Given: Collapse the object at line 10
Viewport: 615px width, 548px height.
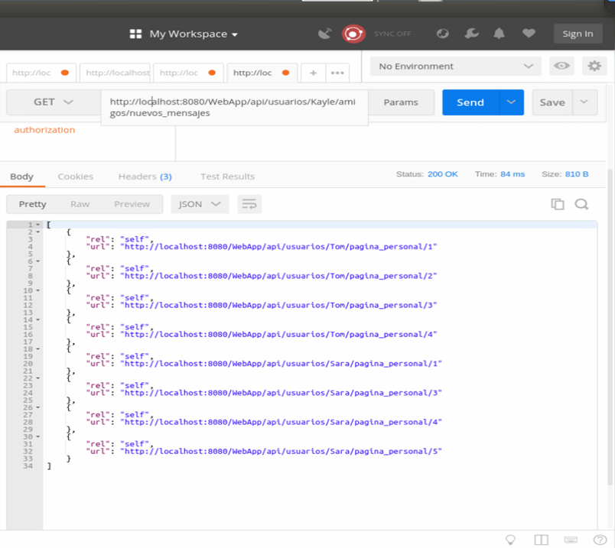Looking at the screenshot, I should (38, 290).
